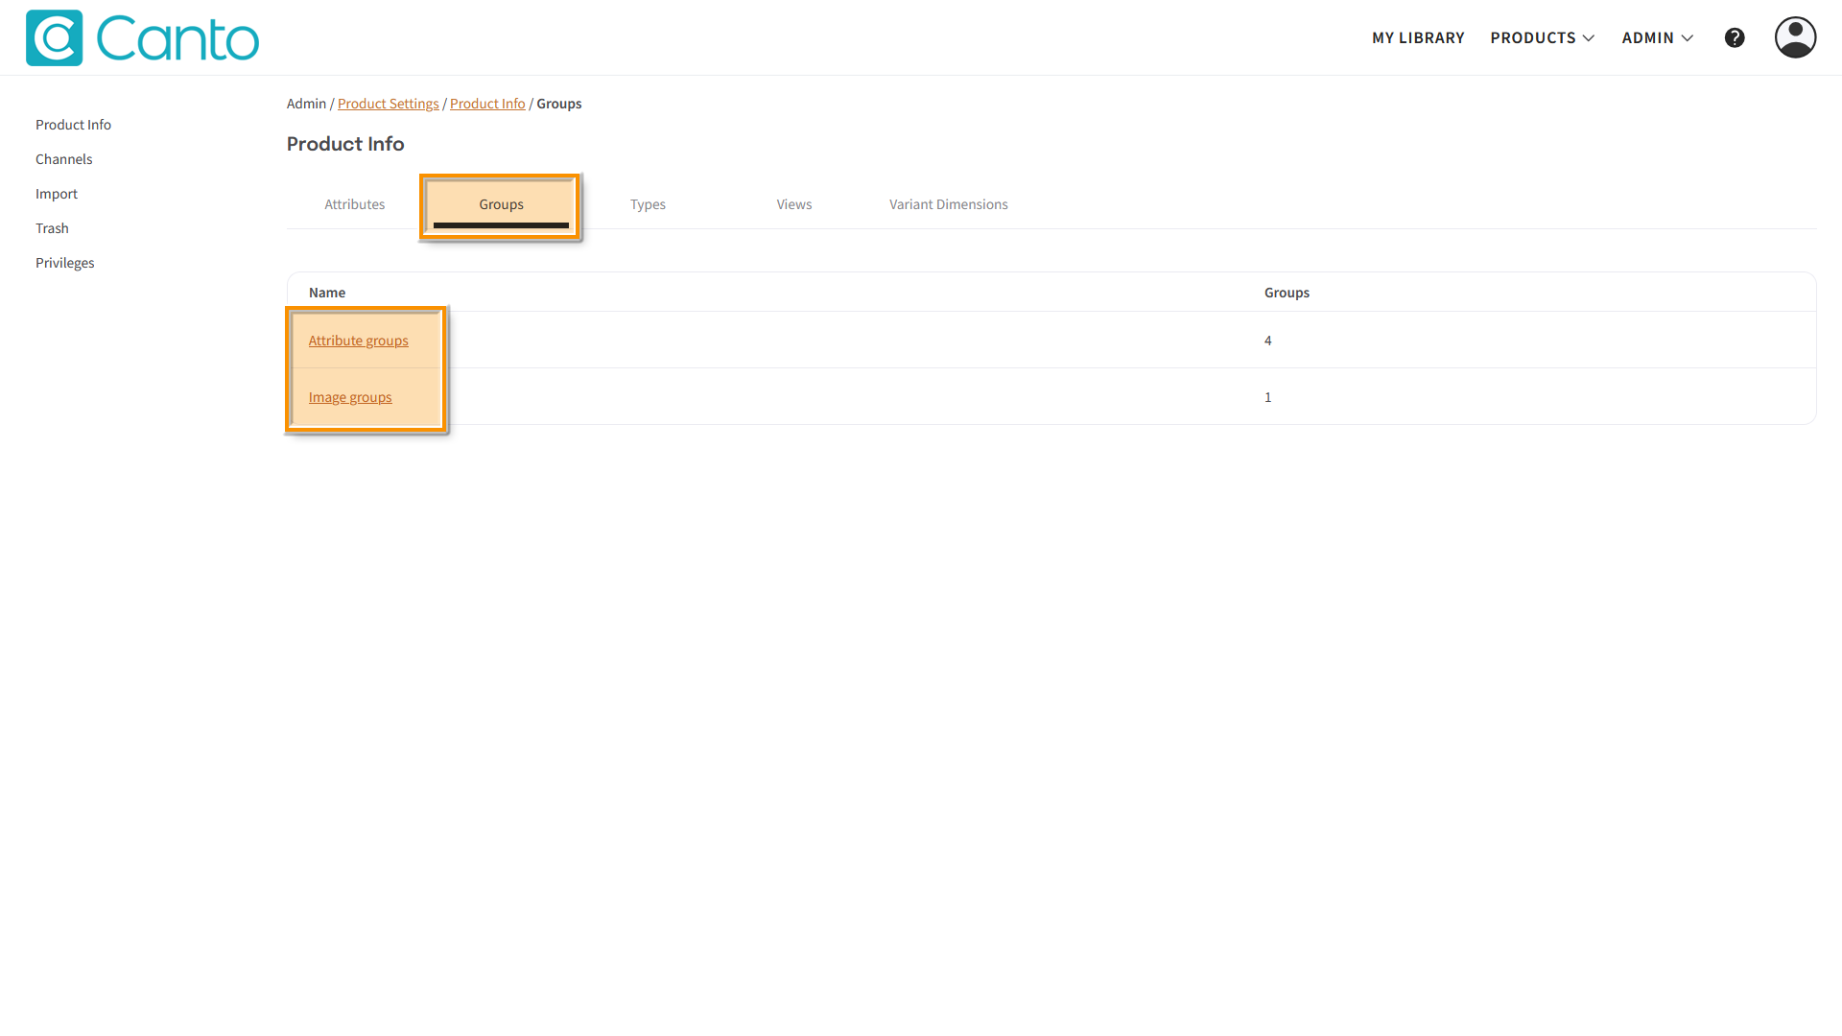Expand the Admin dropdown menu

(x=1658, y=38)
